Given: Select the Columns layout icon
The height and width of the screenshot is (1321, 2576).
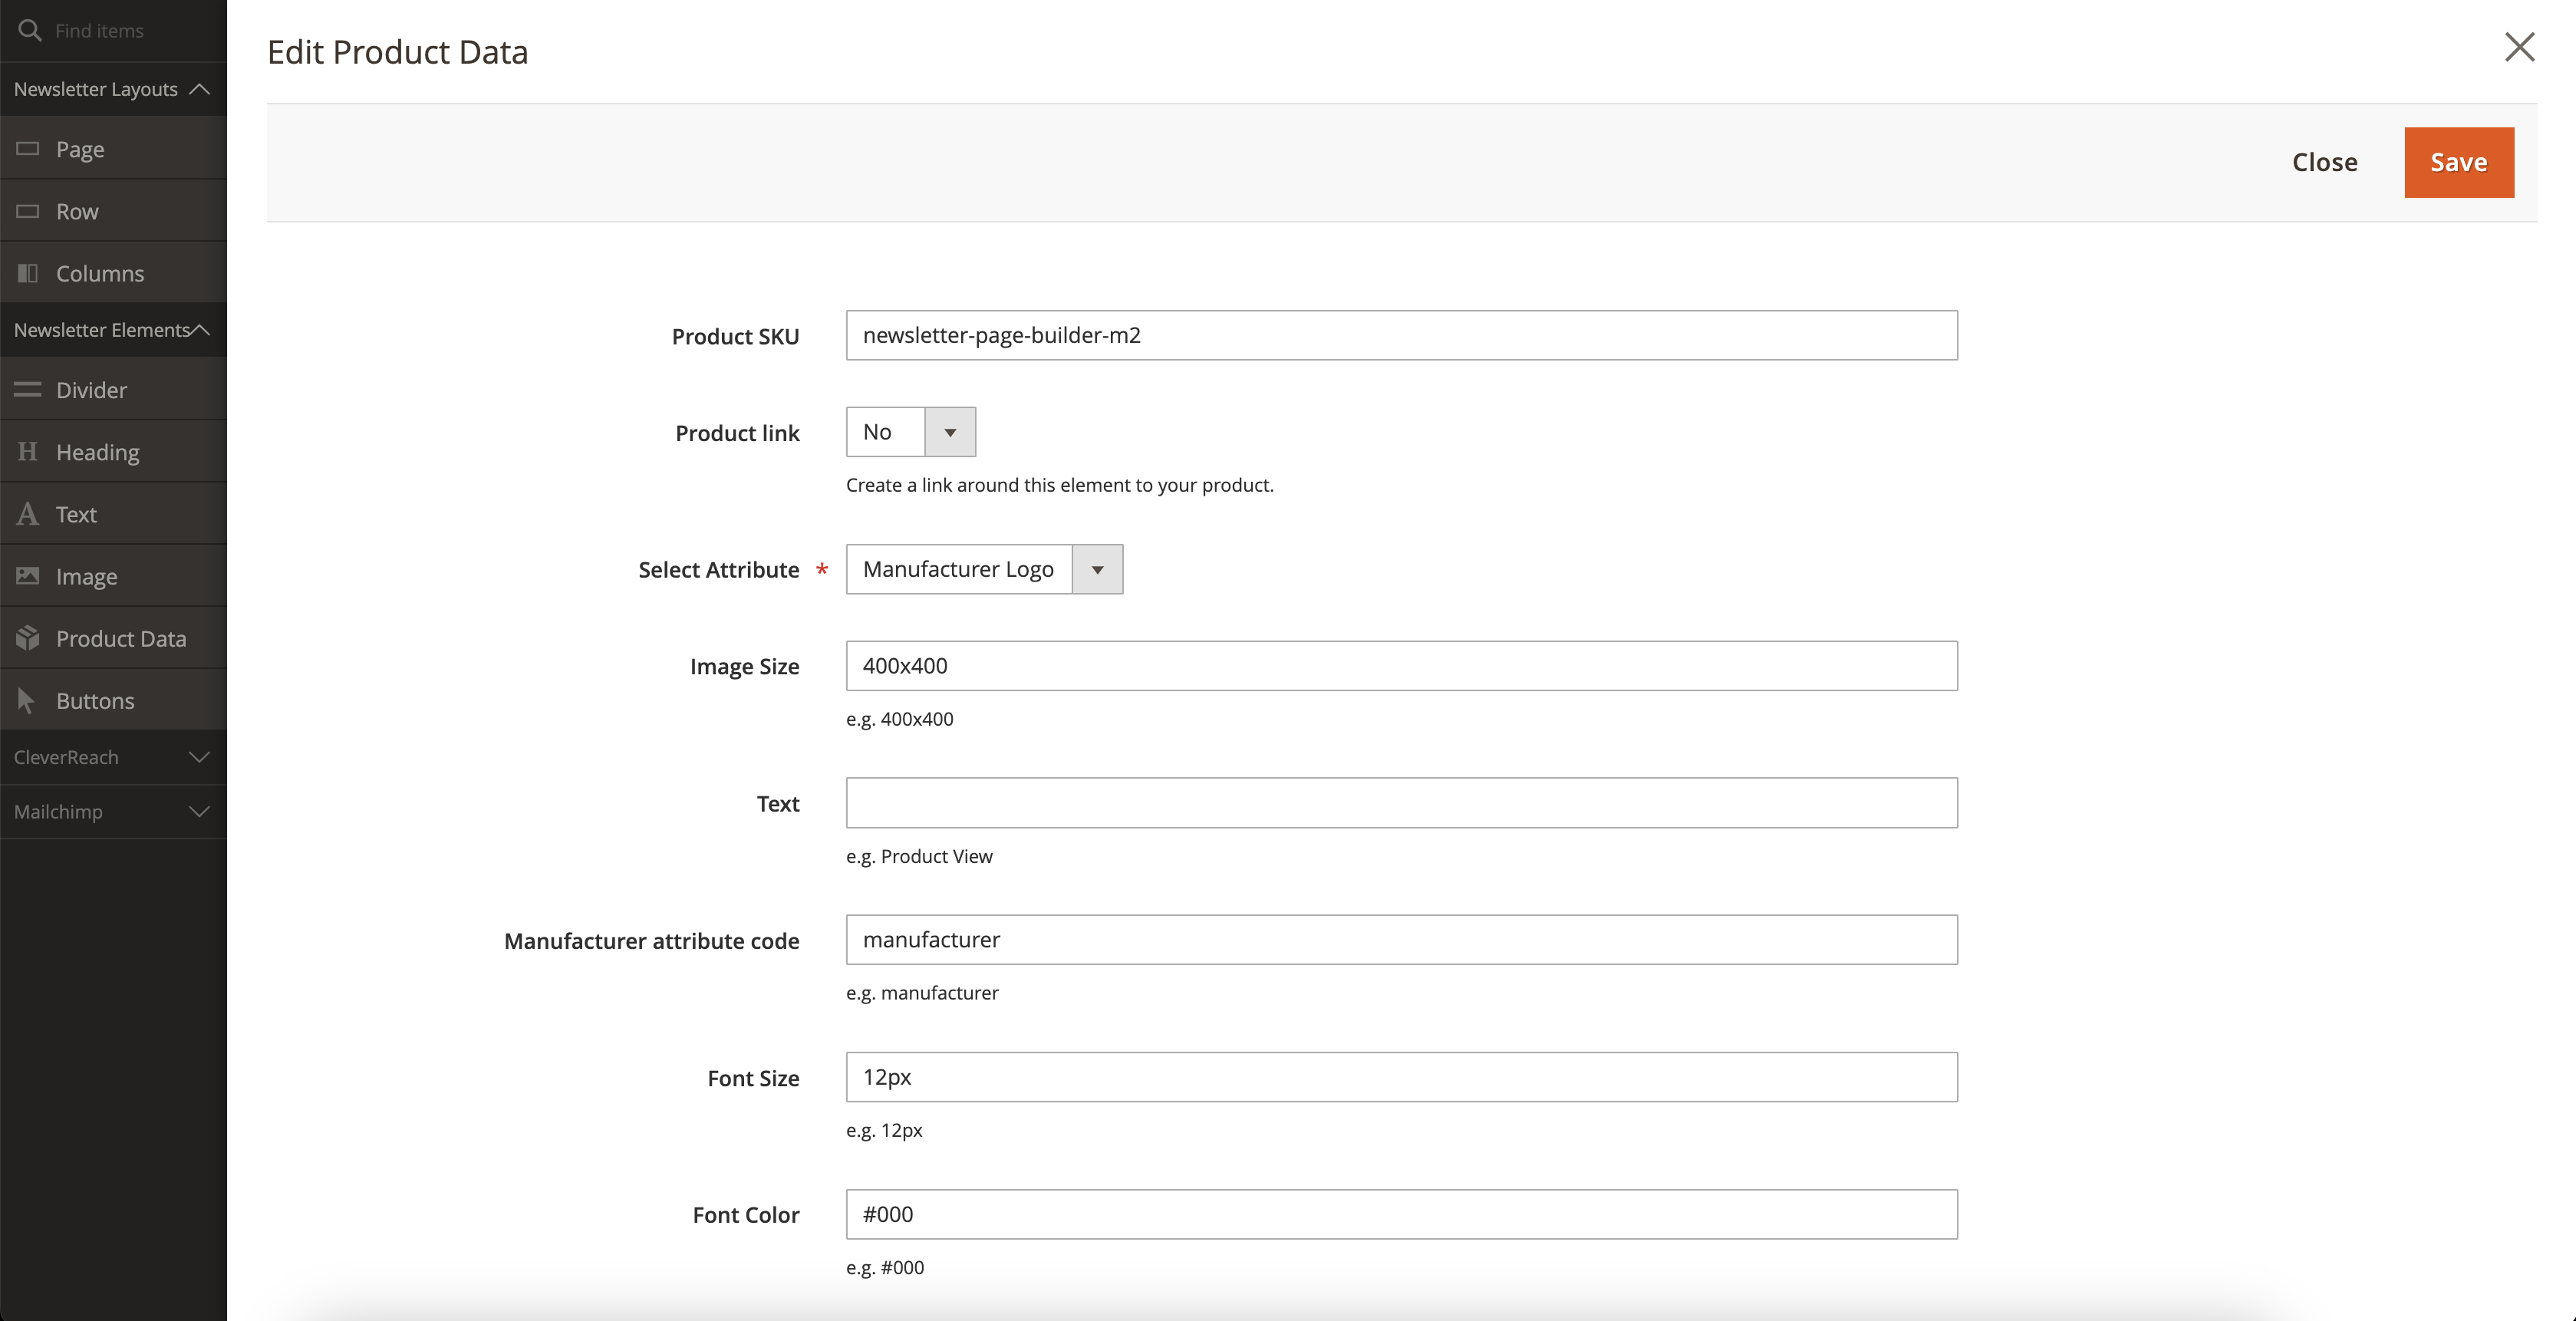Looking at the screenshot, I should click(28, 273).
